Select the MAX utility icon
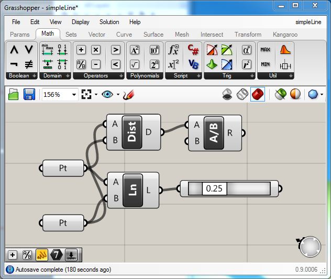 pyautogui.click(x=265, y=50)
